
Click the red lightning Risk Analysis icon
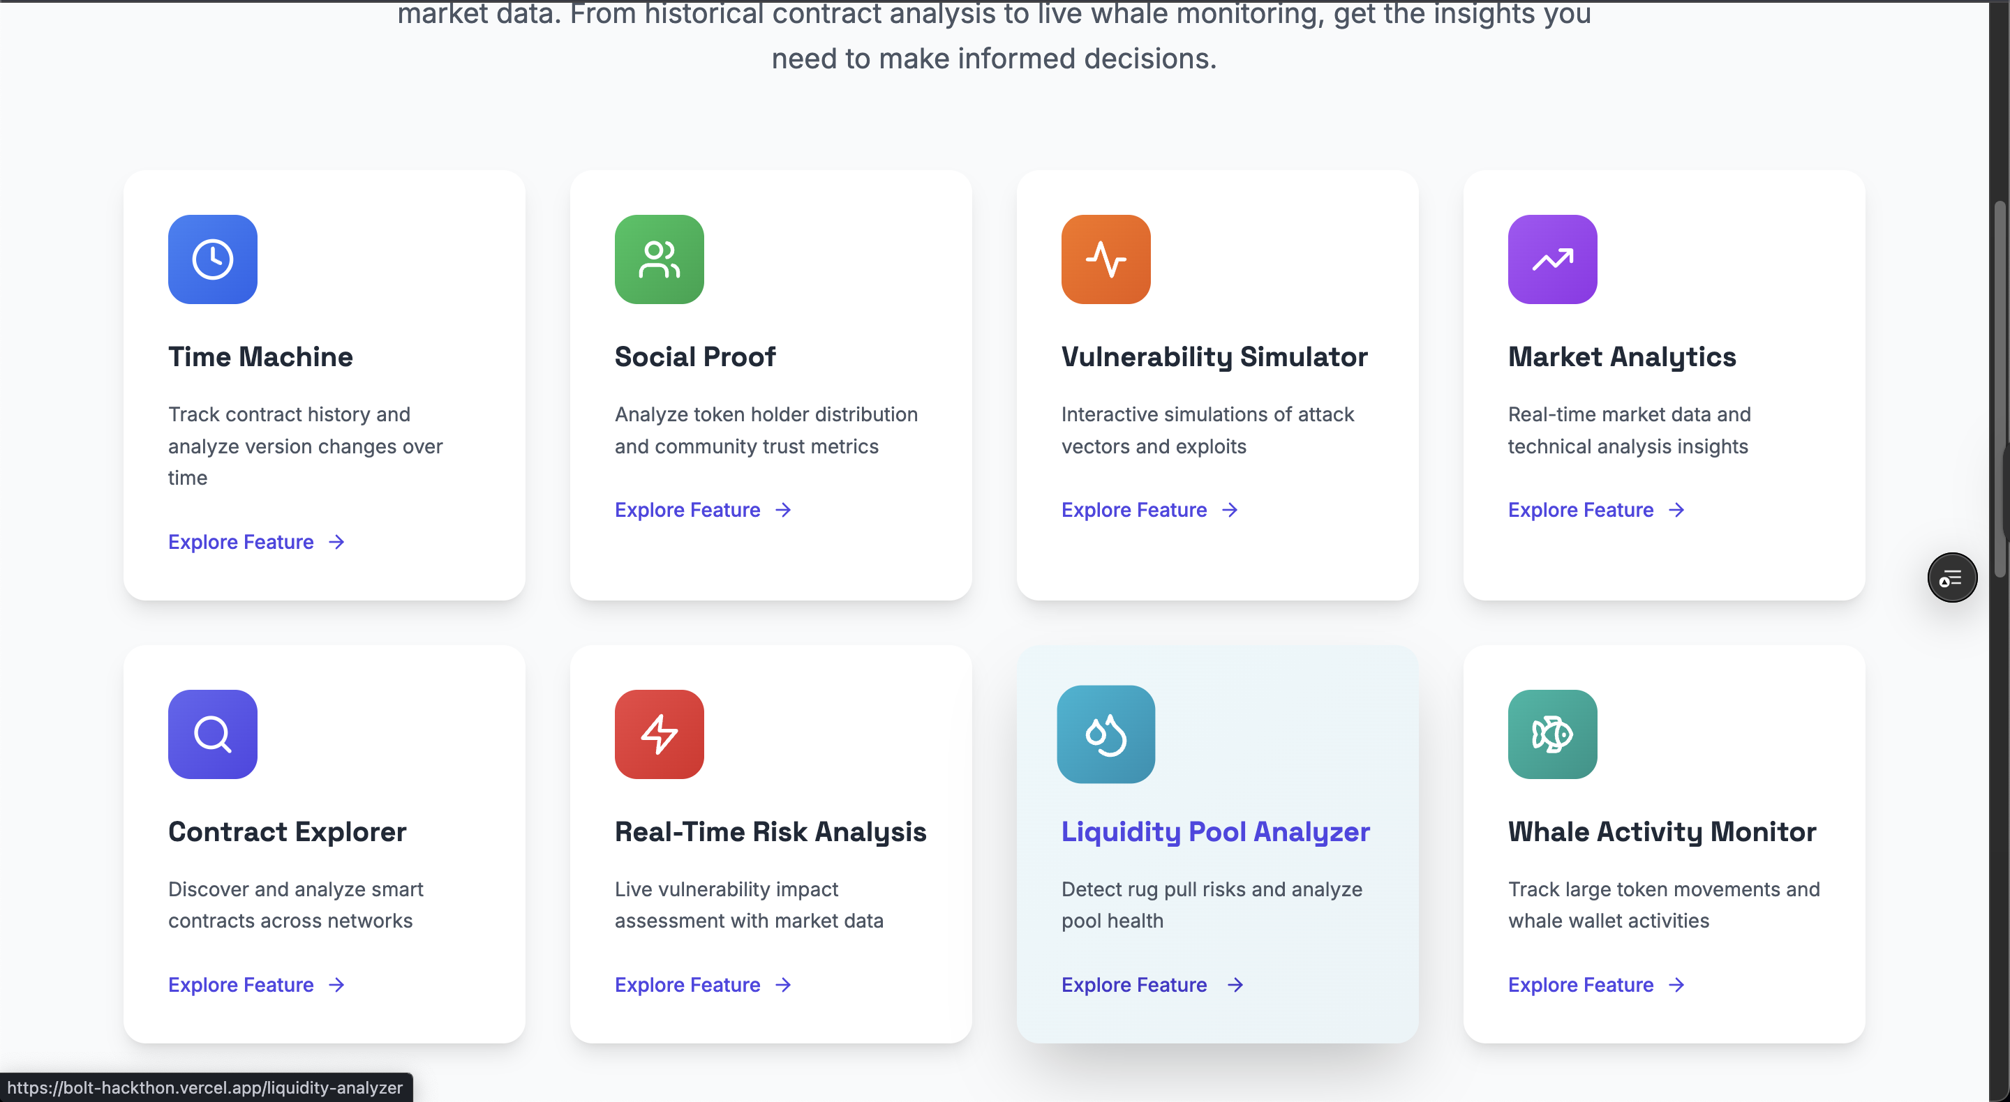659,733
